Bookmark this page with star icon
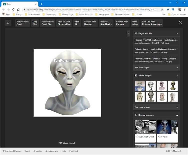188x155 pixels. pos(162,9)
